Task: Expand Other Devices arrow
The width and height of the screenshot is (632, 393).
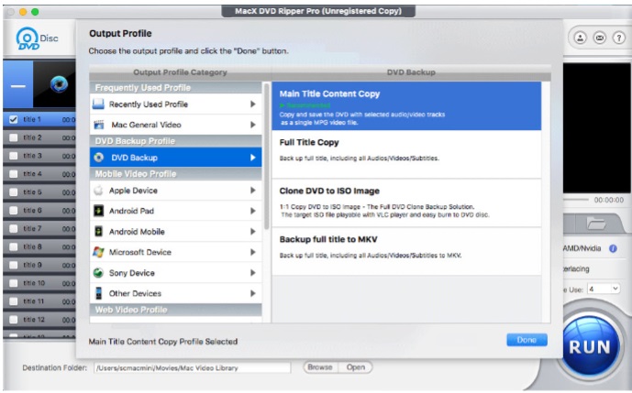Action: click(x=253, y=293)
